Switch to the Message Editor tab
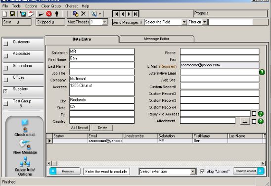271x186 pixels. [157, 39]
